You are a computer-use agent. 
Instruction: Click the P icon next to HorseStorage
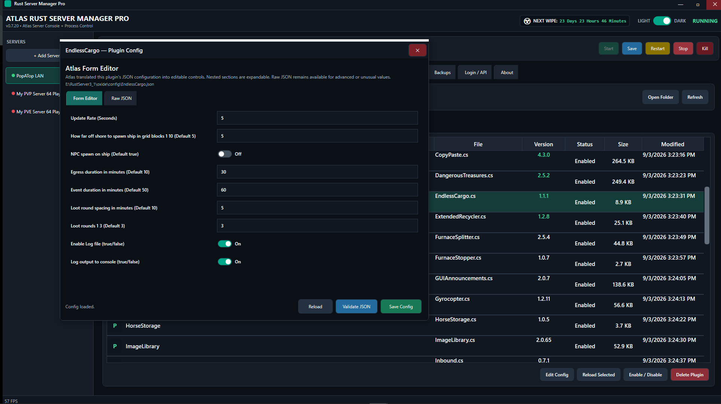click(x=115, y=326)
